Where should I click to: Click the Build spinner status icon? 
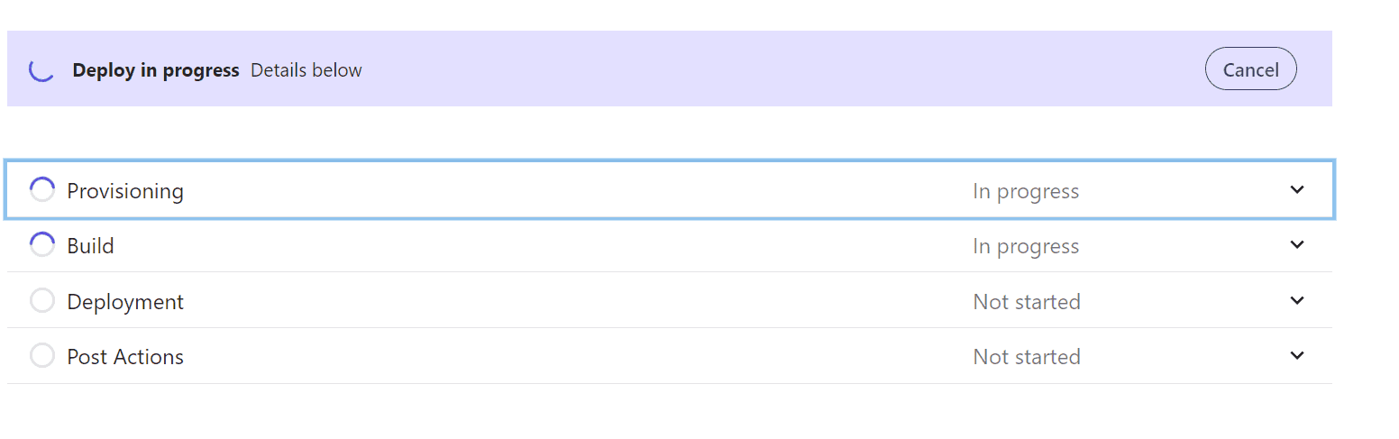point(42,245)
